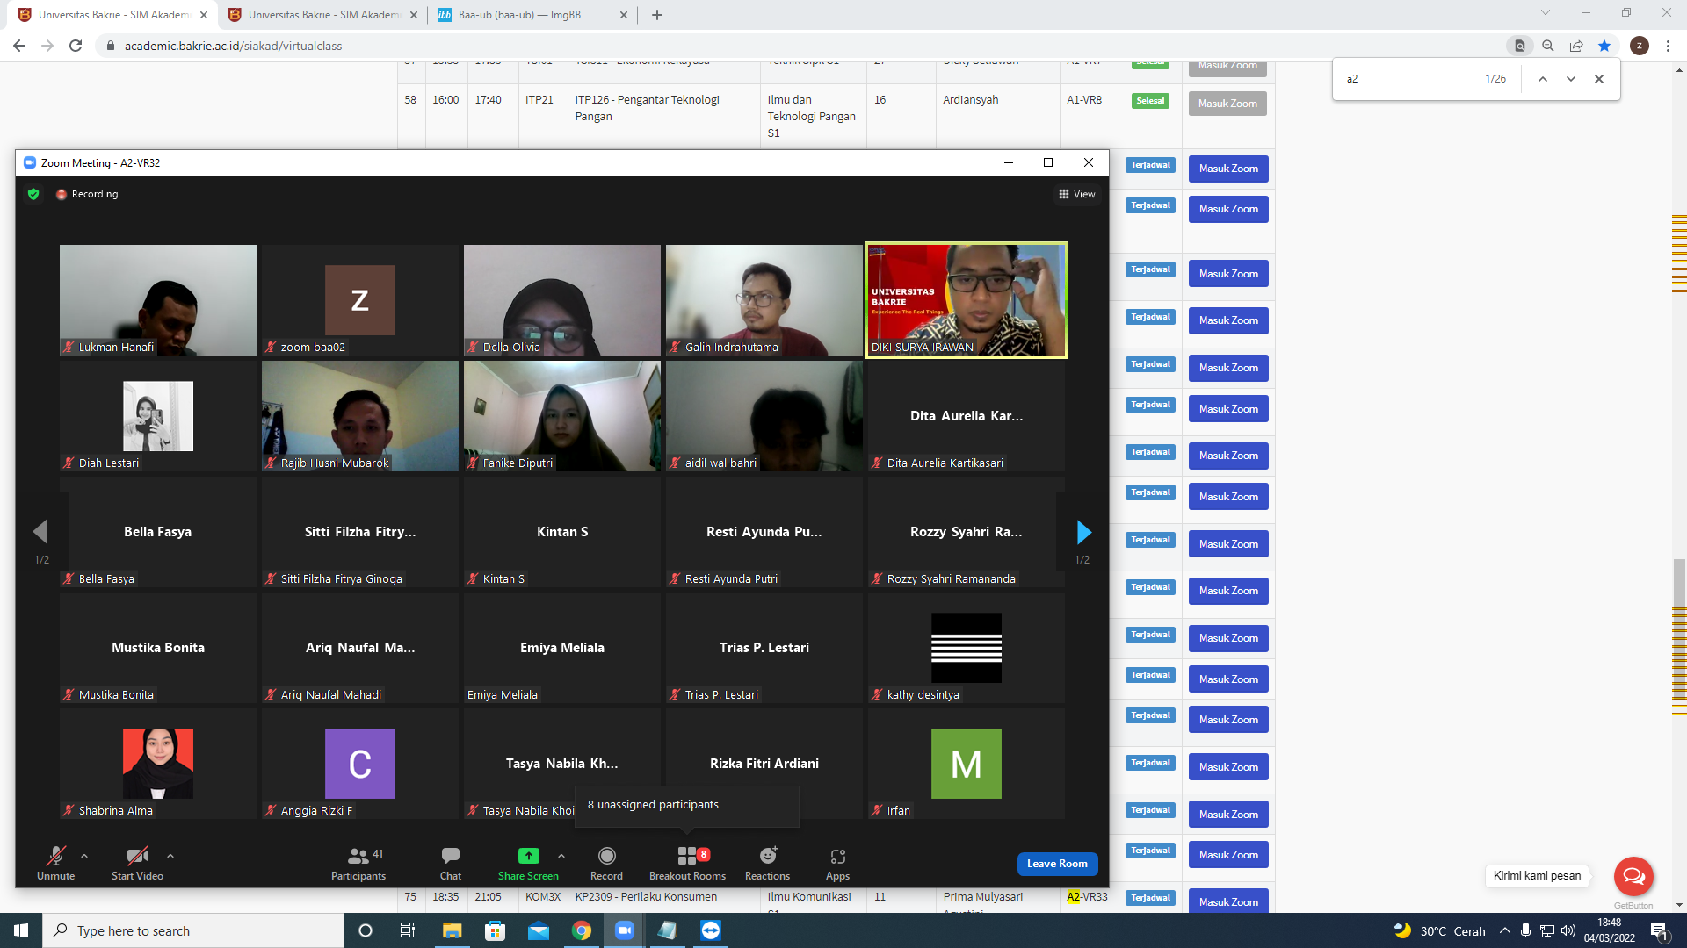Screen dimensions: 1687x948
Task: Open the View layout menu
Action: click(1077, 194)
